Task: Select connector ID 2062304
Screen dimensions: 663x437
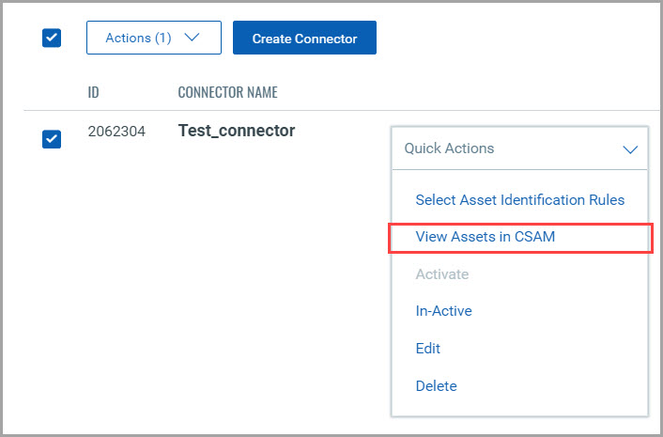Action: 116,132
